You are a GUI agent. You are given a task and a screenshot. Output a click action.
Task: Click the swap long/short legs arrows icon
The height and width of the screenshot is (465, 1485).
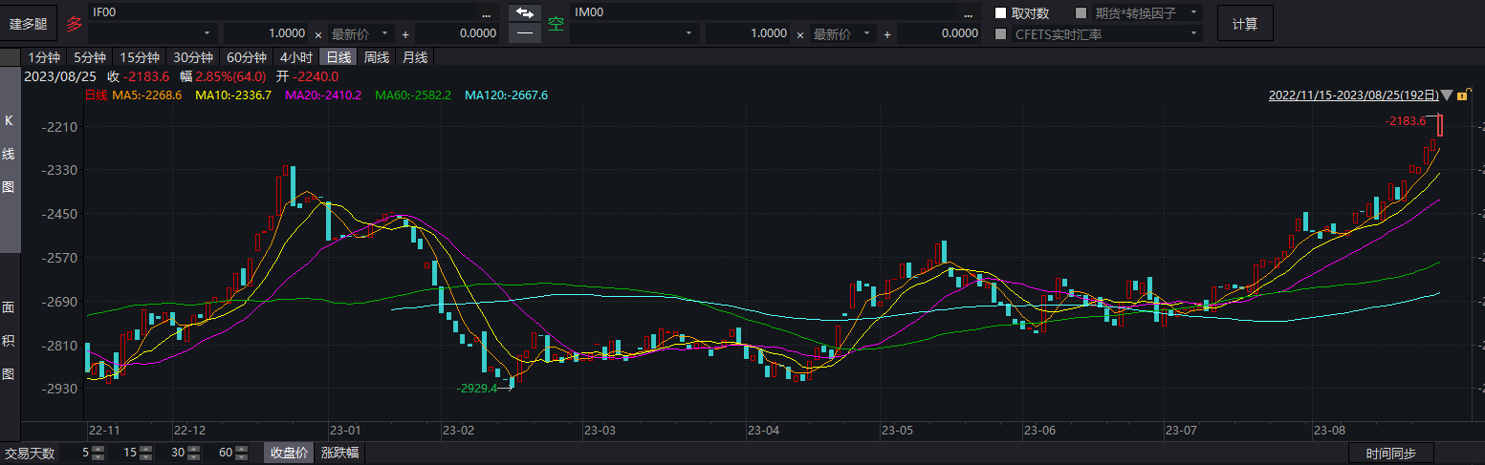pos(523,12)
